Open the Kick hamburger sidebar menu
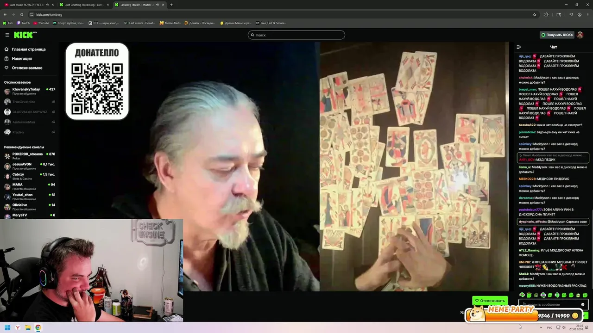Screen dimensions: 593x333 coord(7,35)
